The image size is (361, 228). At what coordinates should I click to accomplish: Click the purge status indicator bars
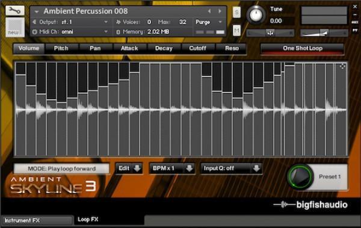tap(210, 32)
